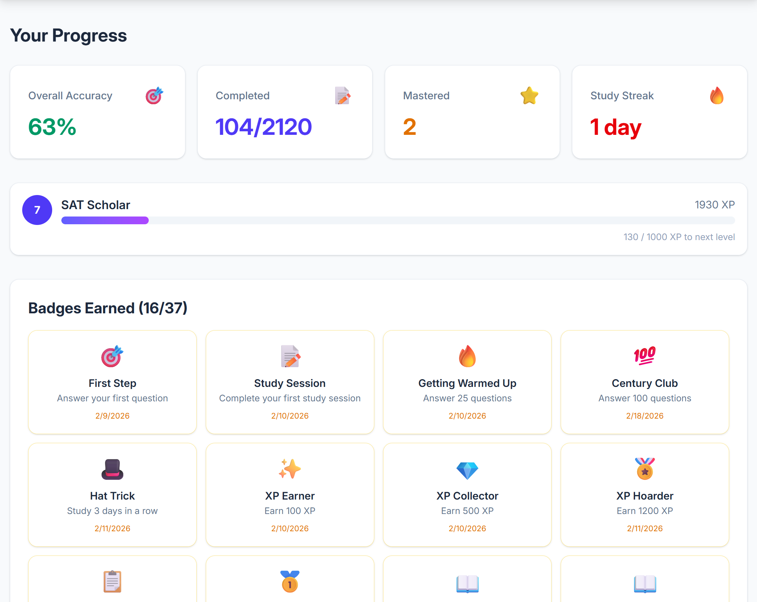Click the level 7 circle badge
The image size is (757, 602).
[x=37, y=210]
